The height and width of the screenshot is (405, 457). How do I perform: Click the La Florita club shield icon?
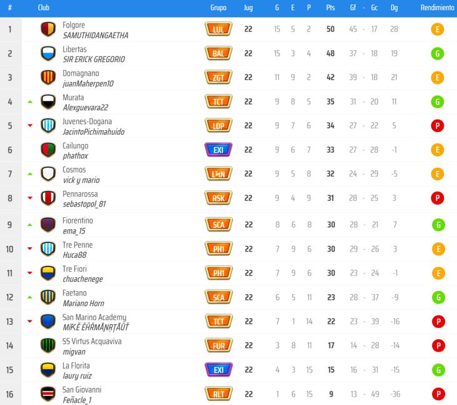(x=48, y=369)
